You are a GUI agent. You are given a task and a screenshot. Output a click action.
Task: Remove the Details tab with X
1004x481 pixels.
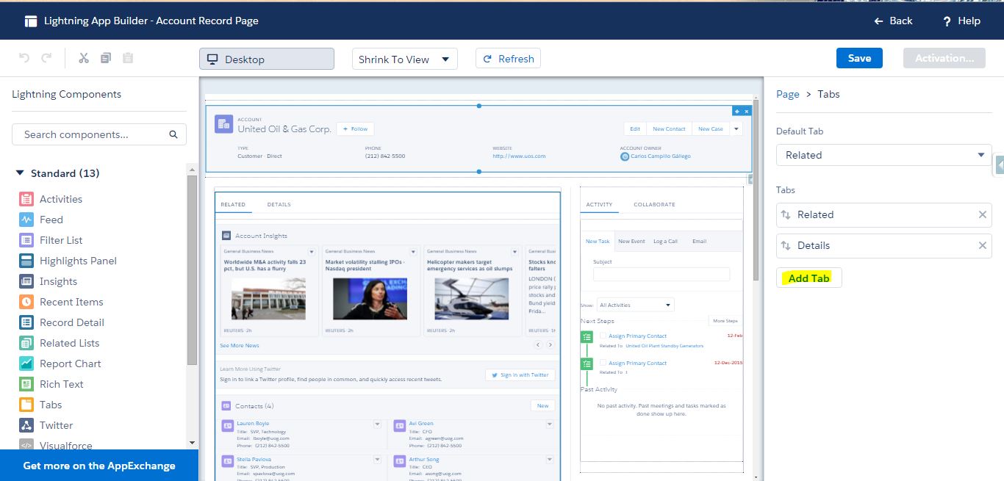coord(982,245)
